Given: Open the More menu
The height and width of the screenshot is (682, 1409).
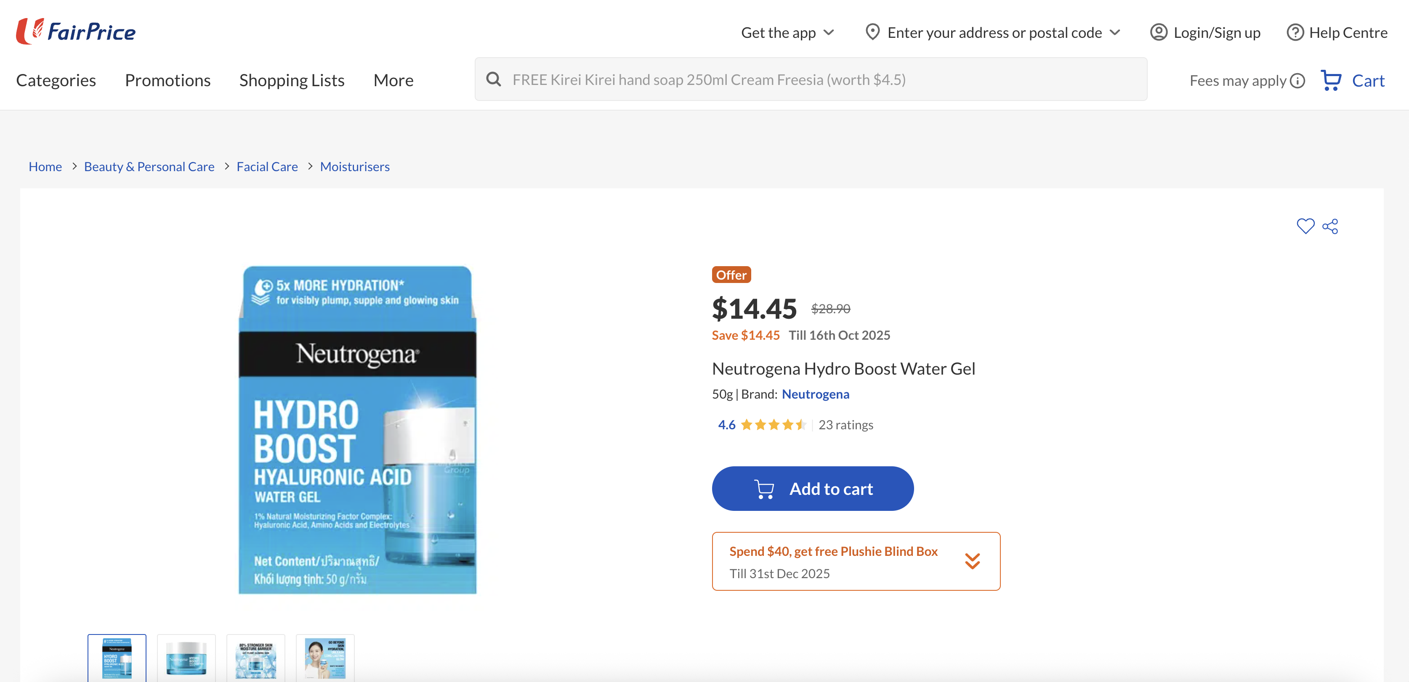Looking at the screenshot, I should (393, 80).
